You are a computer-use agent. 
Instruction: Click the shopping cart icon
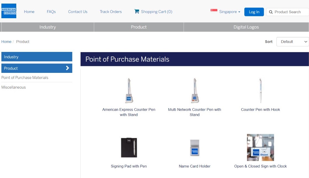(x=137, y=11)
